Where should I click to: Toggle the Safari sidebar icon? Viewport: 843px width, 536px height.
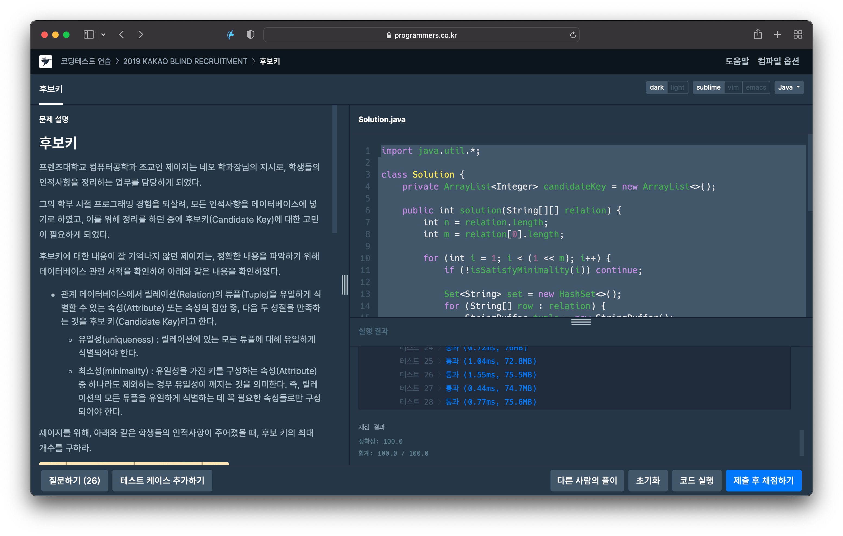coord(89,35)
